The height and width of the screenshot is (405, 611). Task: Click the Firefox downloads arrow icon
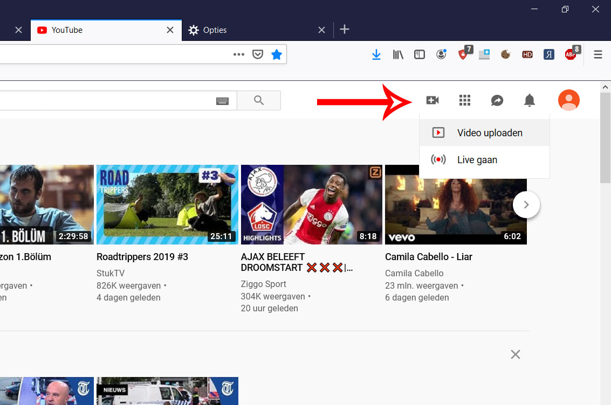[x=376, y=54]
